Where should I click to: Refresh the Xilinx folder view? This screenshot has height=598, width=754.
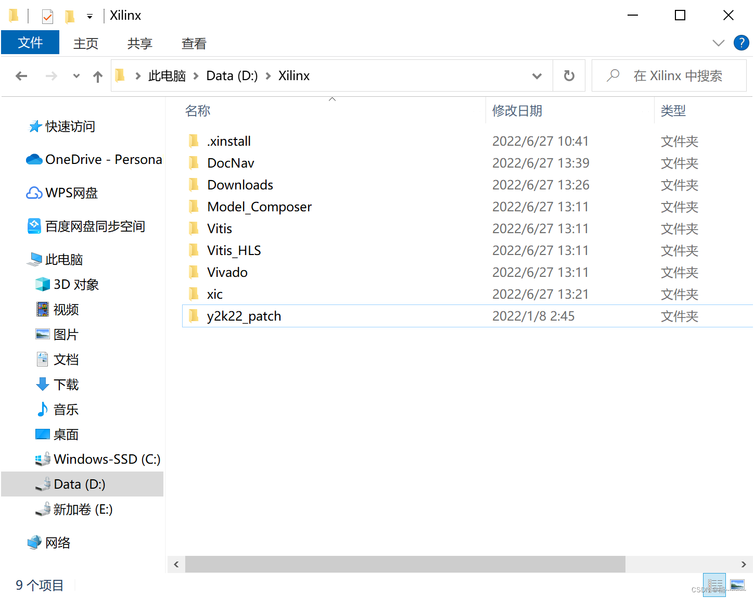(x=569, y=76)
